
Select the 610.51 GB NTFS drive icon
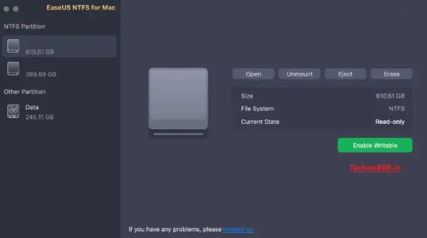pyautogui.click(x=13, y=46)
